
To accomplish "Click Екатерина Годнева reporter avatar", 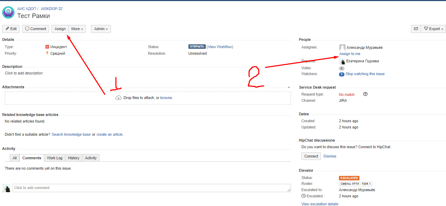I will [x=342, y=61].
